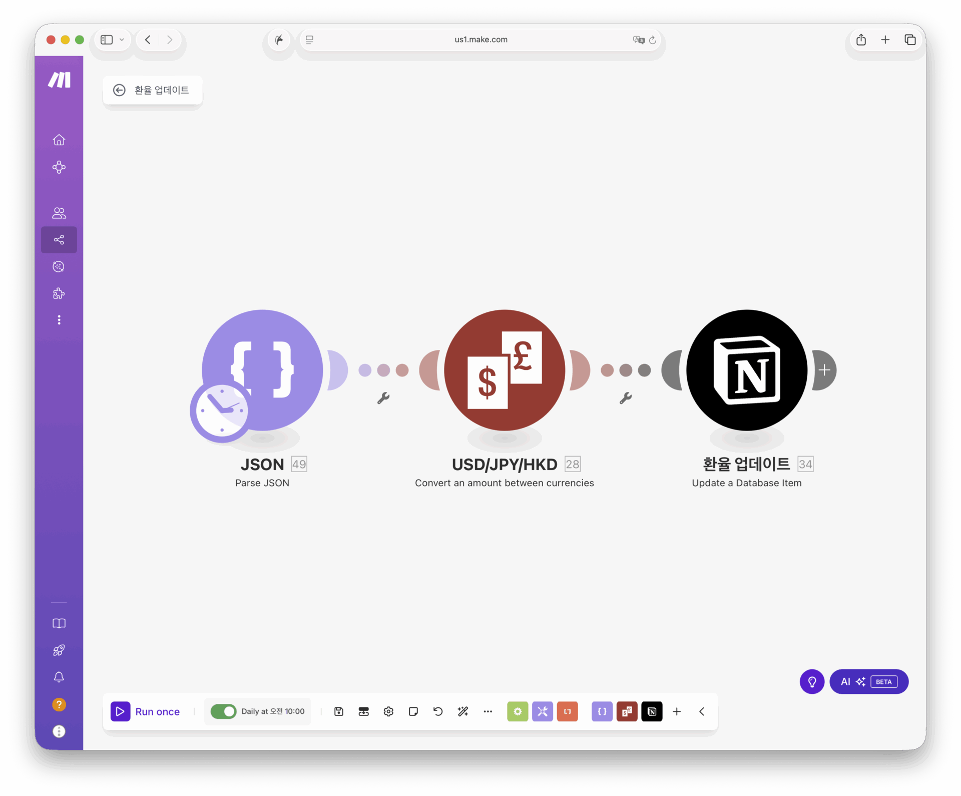Click the Safari translate icon
Viewport: 961px width, 796px height.
639,40
